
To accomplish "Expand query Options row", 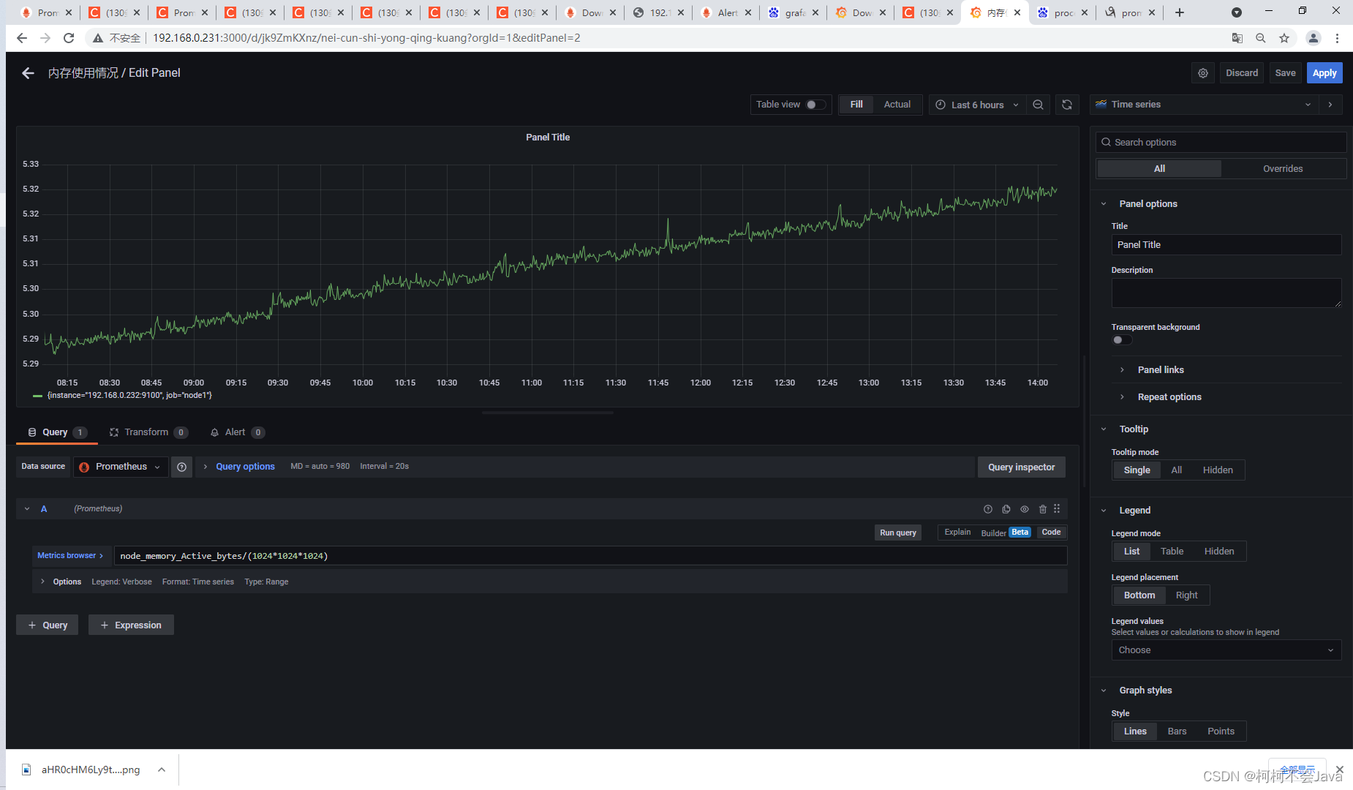I will 67,582.
